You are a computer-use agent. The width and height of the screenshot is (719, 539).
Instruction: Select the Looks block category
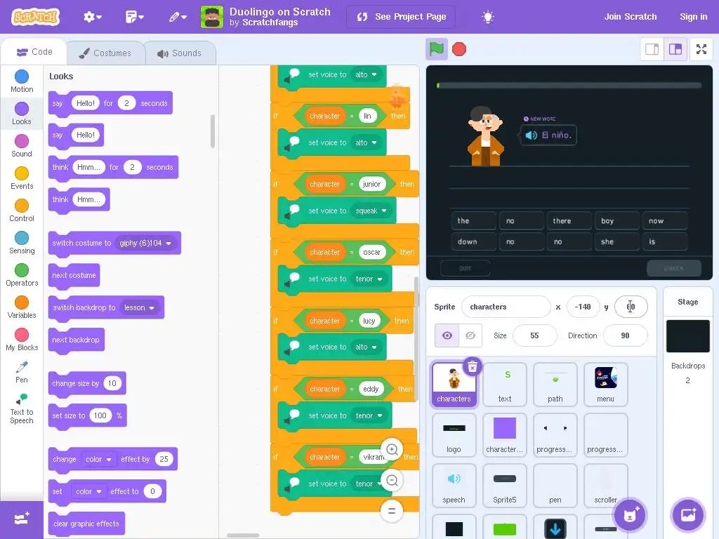tap(22, 114)
